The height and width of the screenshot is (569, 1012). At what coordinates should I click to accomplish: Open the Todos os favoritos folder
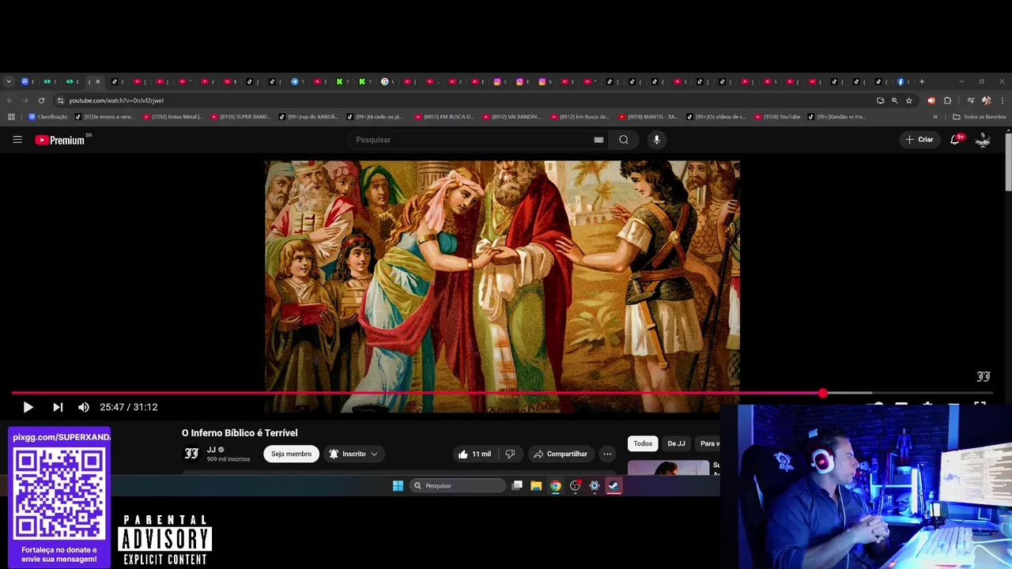pyautogui.click(x=980, y=117)
